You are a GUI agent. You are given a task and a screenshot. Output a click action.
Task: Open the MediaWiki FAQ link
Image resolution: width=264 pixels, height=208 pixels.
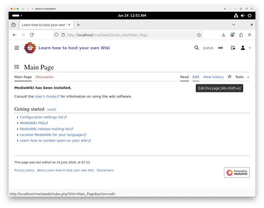pyautogui.click(x=34, y=123)
